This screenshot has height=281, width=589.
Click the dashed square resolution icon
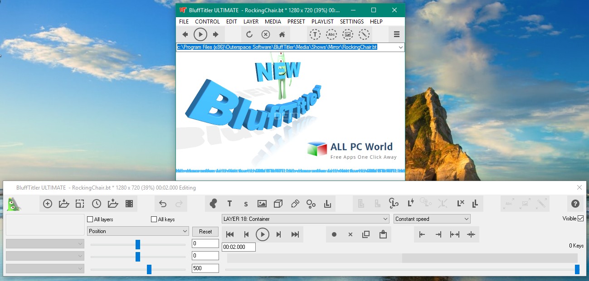(x=80, y=204)
